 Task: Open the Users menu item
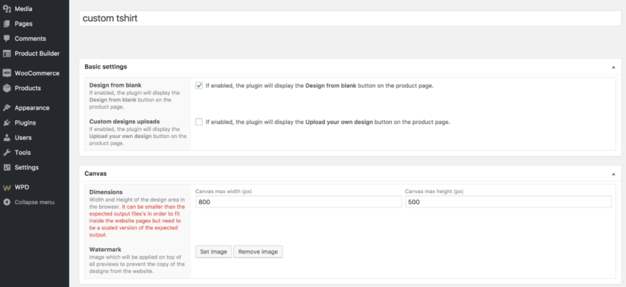pyautogui.click(x=23, y=137)
